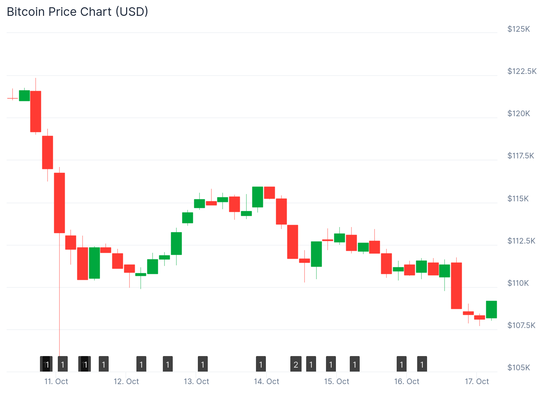Select the $105K price axis label
Viewport: 543px width, 396px height.
coord(519,368)
